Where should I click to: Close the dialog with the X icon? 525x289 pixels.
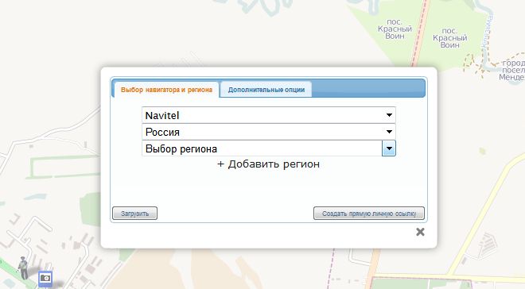click(420, 232)
